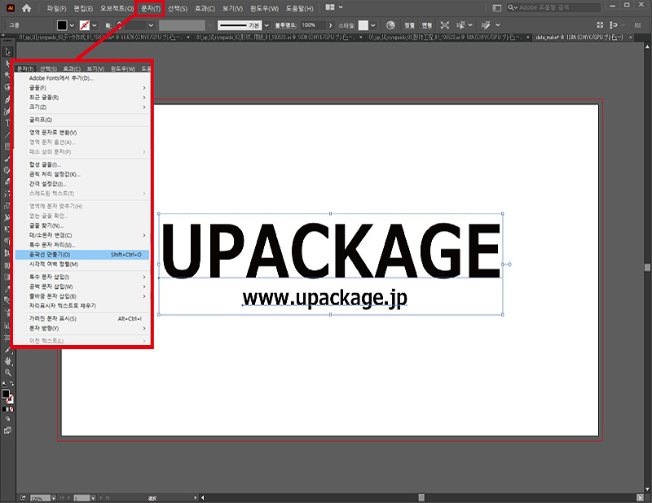This screenshot has height=503, width=652.
Task: Click the opacity 100% input field
Action: [313, 25]
